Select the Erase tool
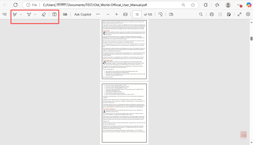Viewport: 253px width, 145px height. pyautogui.click(x=44, y=14)
